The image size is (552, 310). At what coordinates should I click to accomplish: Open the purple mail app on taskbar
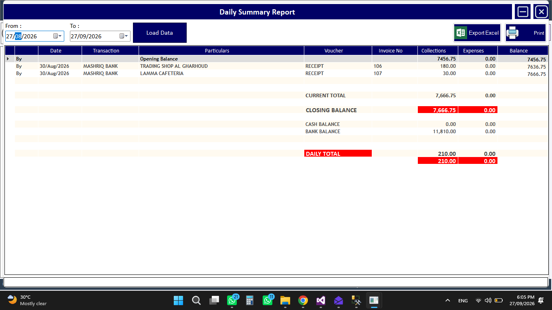pos(339,300)
